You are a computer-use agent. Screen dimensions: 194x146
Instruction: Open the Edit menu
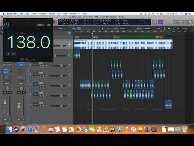click(27, 14)
